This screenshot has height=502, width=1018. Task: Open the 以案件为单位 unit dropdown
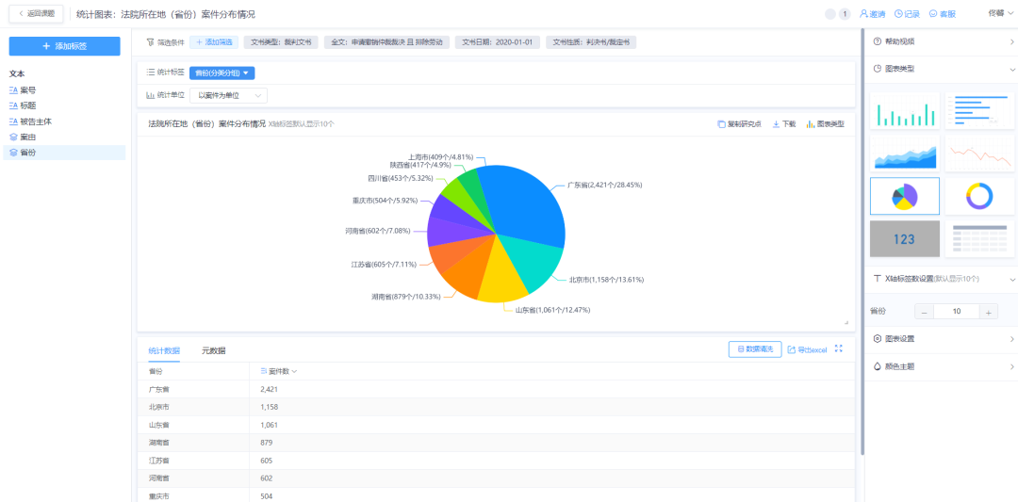228,95
